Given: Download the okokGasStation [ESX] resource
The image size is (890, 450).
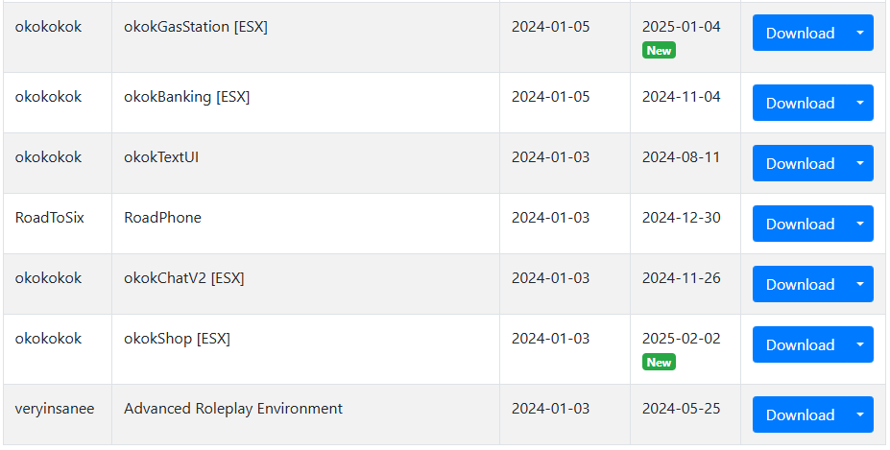Looking at the screenshot, I should pos(800,33).
